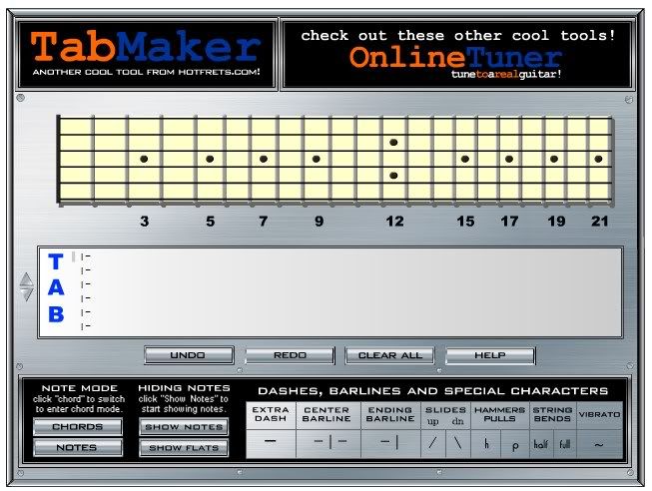Clear all tab contents
The height and width of the screenshot is (491, 652).
point(390,355)
